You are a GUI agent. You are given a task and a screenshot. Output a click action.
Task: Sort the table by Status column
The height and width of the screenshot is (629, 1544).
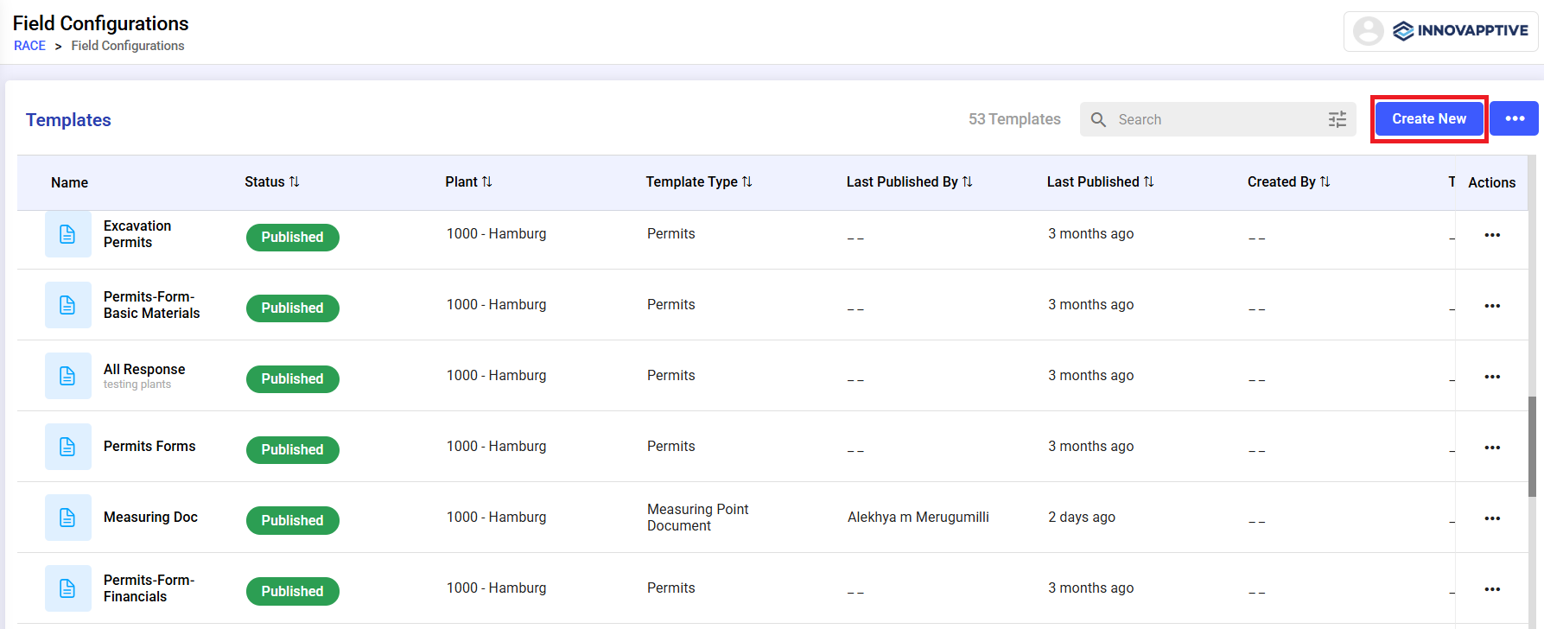[x=294, y=181]
